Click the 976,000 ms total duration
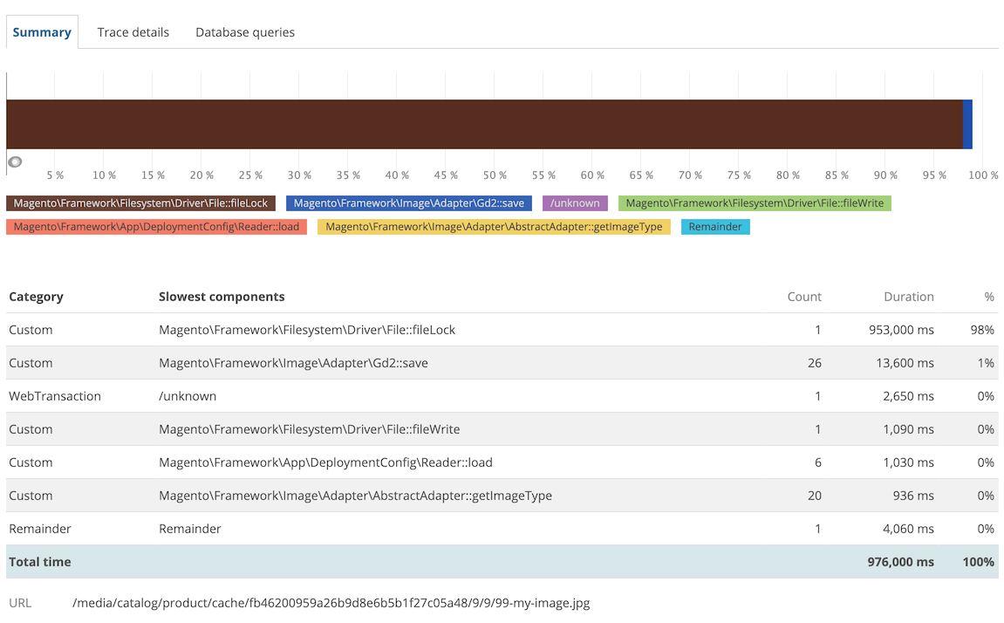 point(900,562)
